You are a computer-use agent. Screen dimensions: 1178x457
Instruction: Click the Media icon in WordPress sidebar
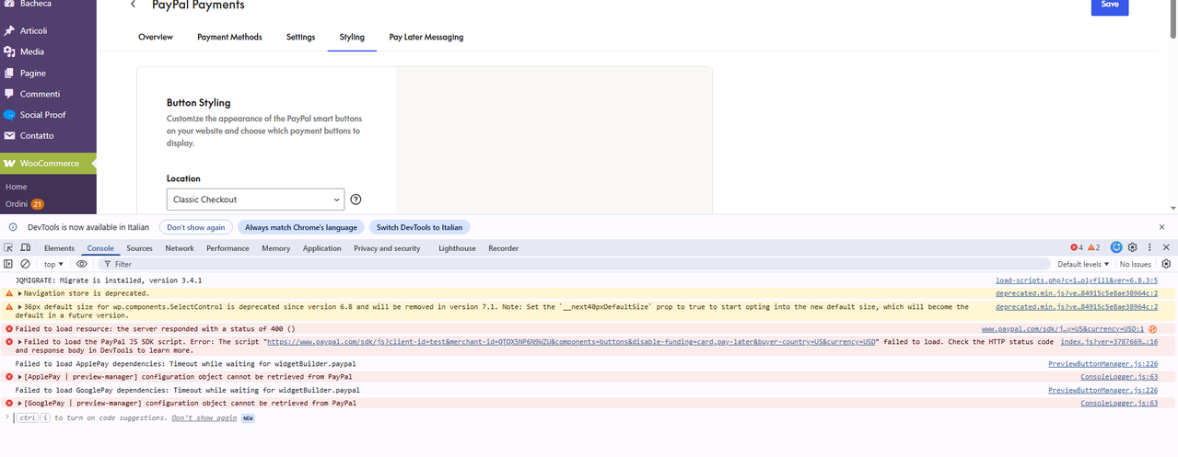click(9, 51)
